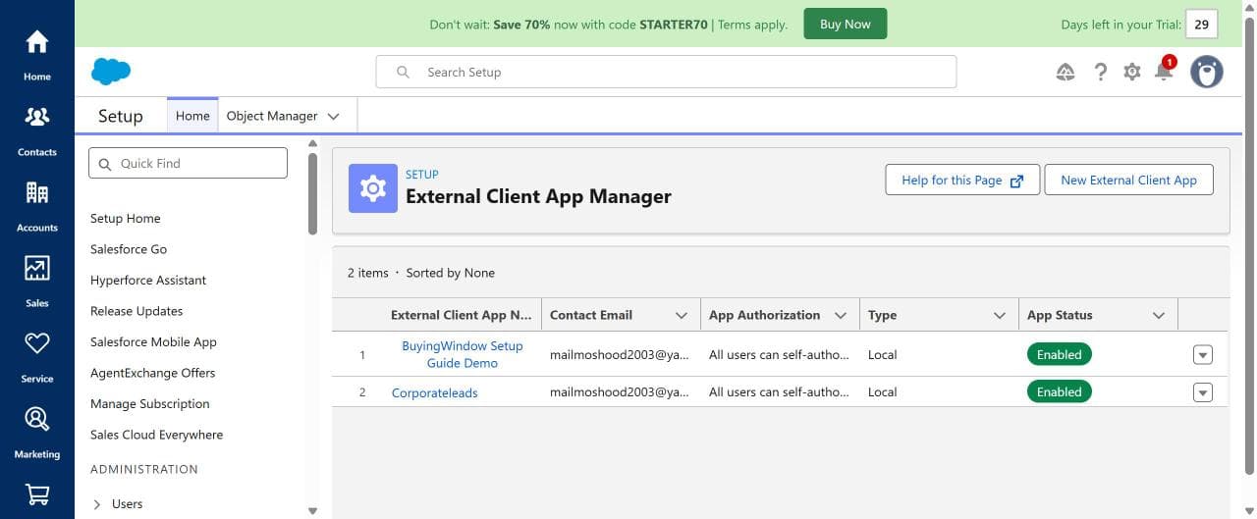Click Corporateleads contact email cell
The width and height of the screenshot is (1257, 519).
(x=620, y=392)
